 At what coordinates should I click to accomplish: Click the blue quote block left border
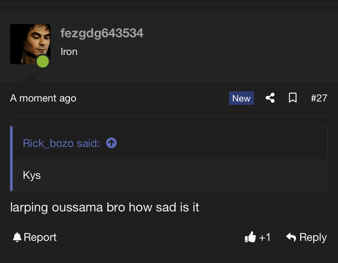pos(12,158)
